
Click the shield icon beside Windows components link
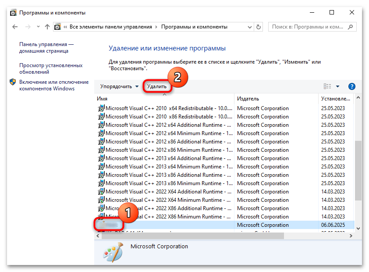click(x=13, y=82)
